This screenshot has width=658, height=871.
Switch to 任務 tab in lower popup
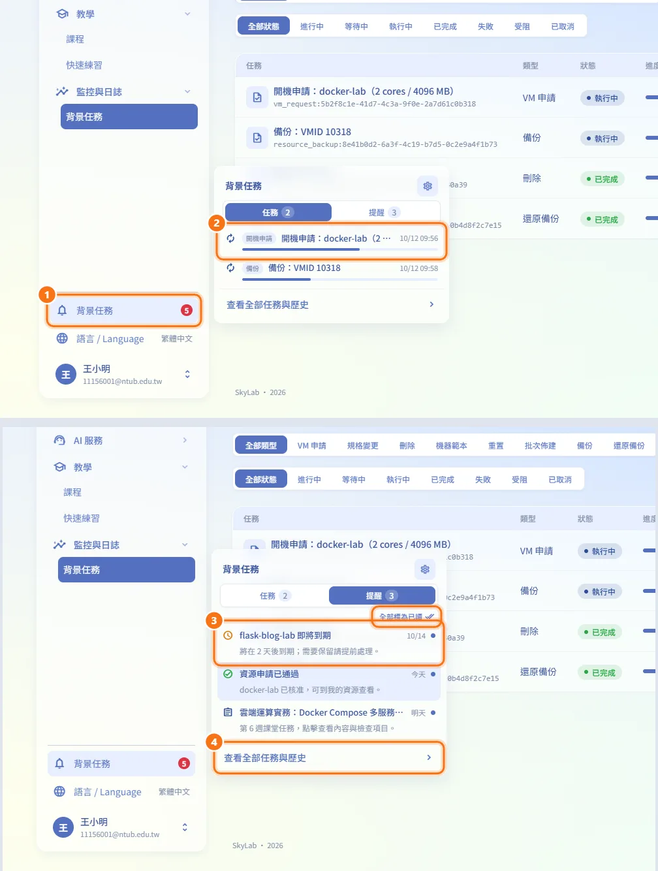point(275,595)
